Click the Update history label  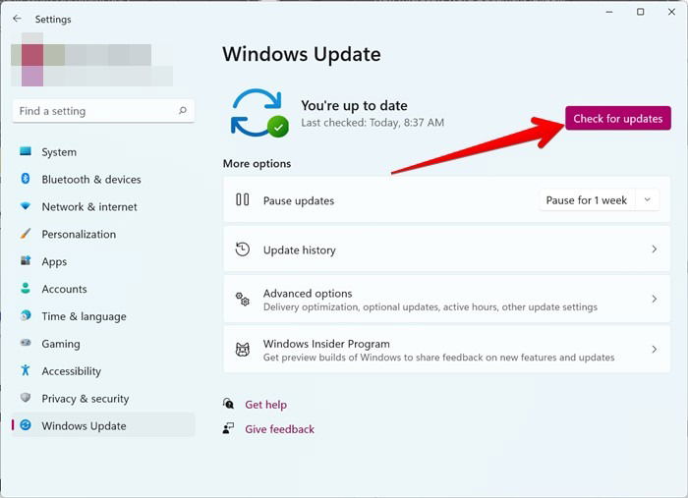[x=299, y=249]
